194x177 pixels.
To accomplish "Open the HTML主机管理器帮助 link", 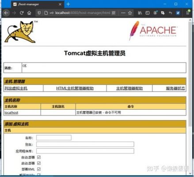I will [x=75, y=88].
